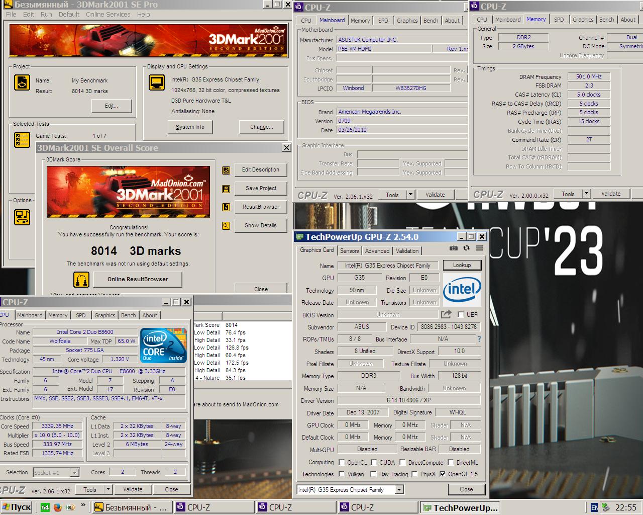Screen dimensions: 643x515
Task: Click the Save Project button
Action: [x=261, y=188]
